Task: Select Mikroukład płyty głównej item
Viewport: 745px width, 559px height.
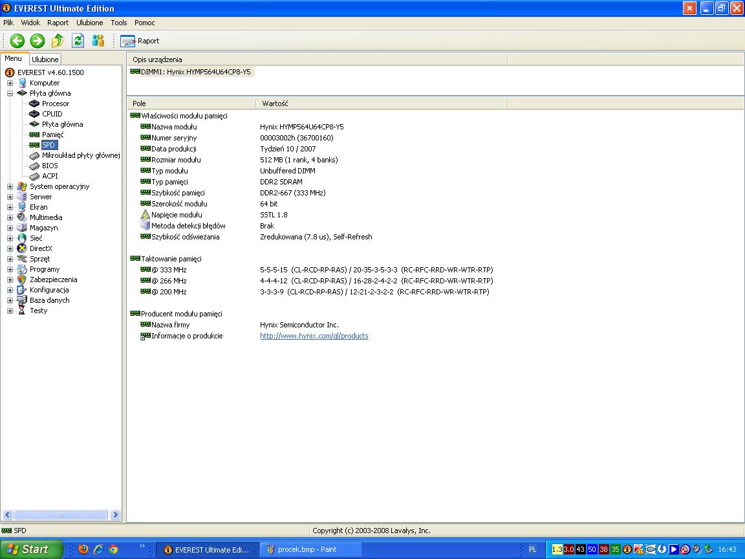Action: point(81,155)
